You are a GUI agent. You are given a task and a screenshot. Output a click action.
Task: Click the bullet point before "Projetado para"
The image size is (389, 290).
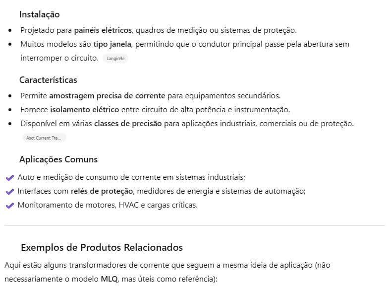tap(10, 30)
